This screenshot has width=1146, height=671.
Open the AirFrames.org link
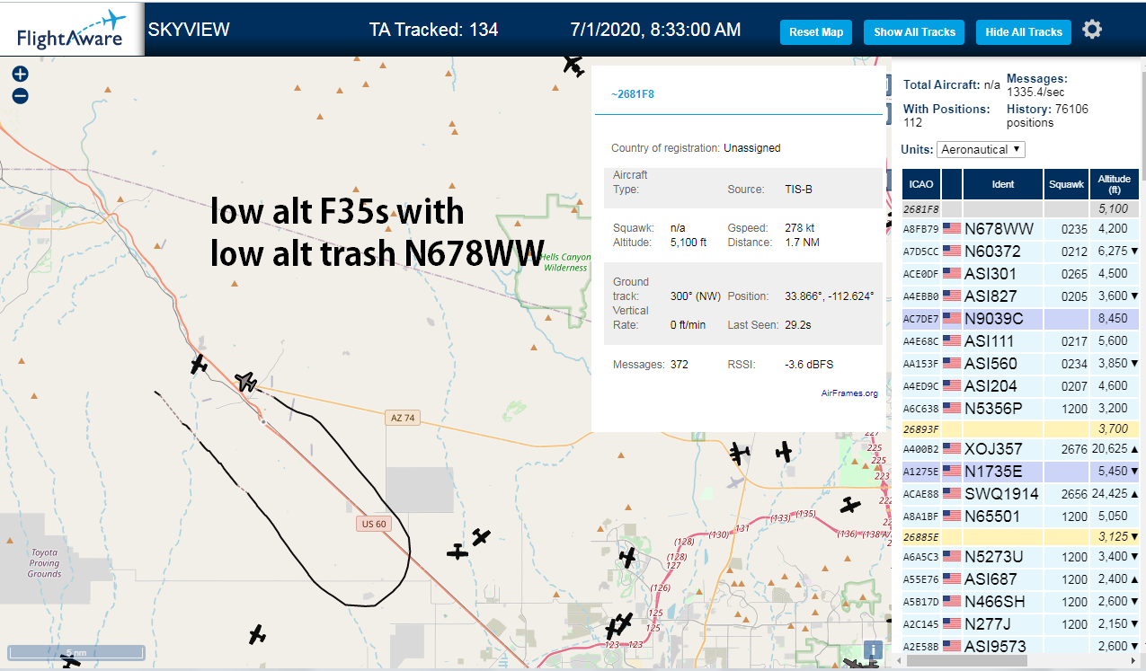[849, 393]
